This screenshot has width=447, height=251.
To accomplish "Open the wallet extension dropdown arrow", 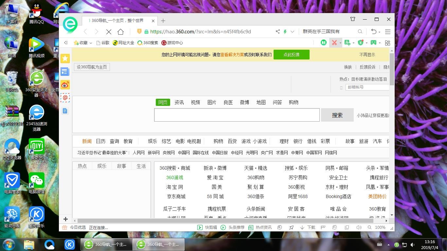I will pyautogui.click(x=367, y=43).
